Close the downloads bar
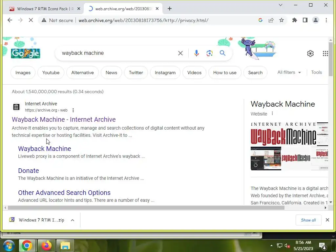 point(327,220)
